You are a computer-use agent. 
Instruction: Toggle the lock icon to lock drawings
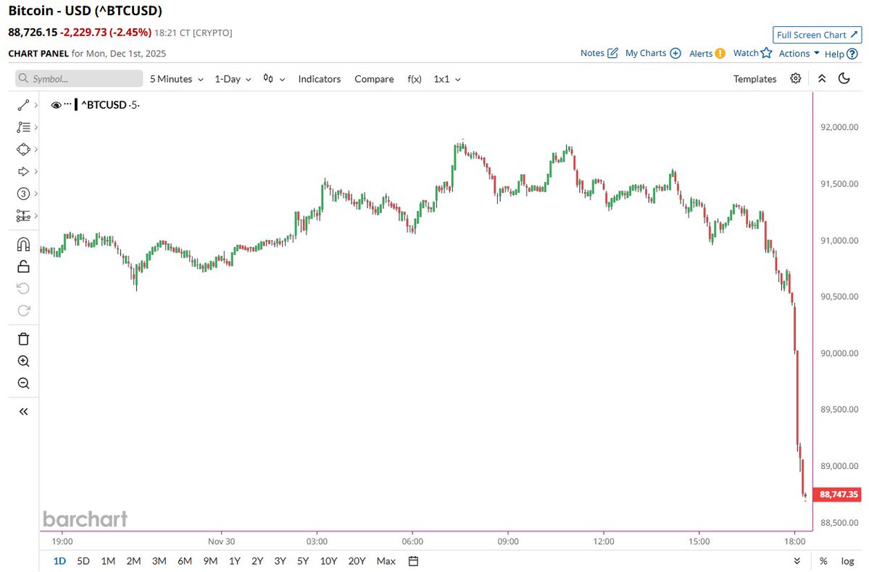point(22,265)
